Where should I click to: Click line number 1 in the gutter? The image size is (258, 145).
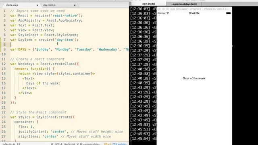[x=4, y=11]
